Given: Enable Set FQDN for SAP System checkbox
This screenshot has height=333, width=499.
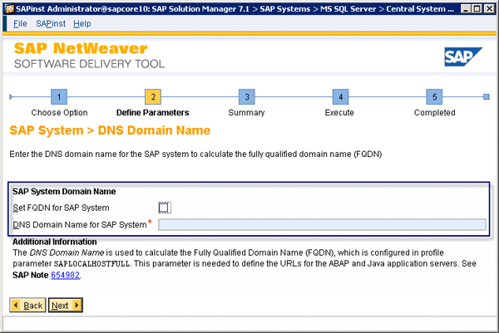Looking at the screenshot, I should 164,208.
